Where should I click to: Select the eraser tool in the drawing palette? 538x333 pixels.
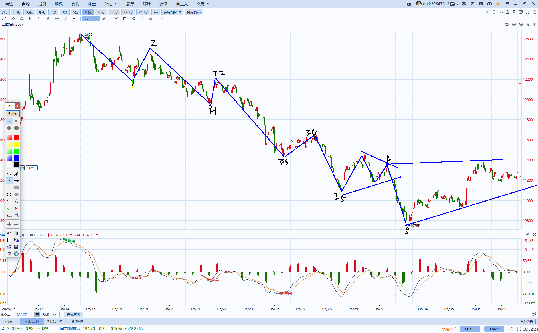click(x=16, y=174)
